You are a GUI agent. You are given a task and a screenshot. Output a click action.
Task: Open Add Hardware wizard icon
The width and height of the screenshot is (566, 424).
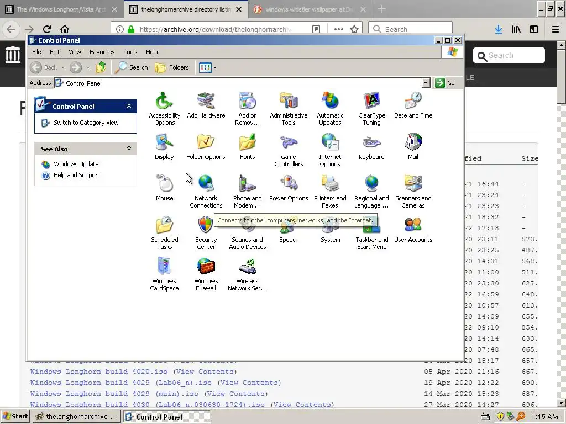(x=206, y=105)
